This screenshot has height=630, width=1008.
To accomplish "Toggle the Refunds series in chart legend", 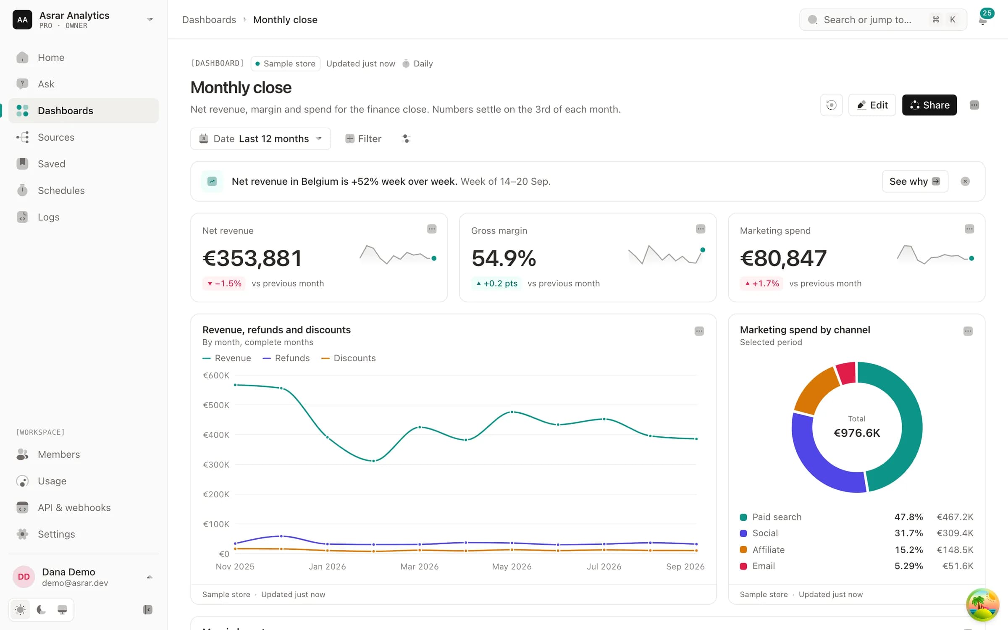I will point(286,358).
